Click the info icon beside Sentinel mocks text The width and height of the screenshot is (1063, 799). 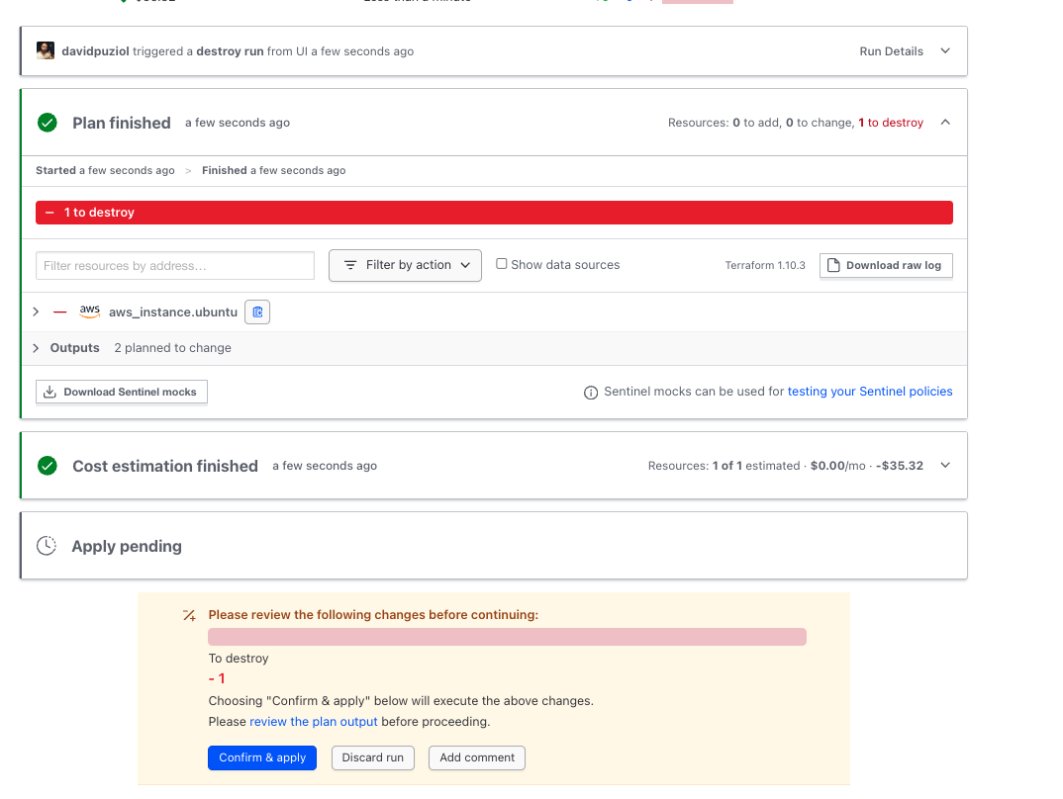(x=591, y=393)
